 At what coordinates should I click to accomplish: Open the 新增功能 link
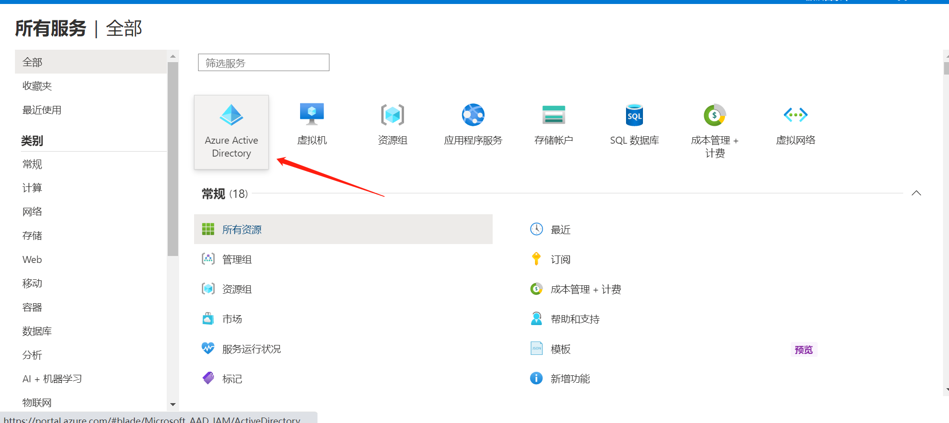click(x=570, y=379)
